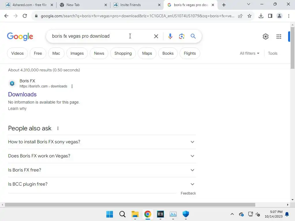
Task: Expand Is BCC plugin free question
Action: [102, 184]
